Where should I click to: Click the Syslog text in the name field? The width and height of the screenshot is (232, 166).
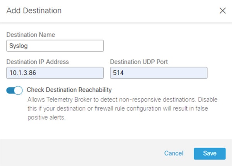pos(19,46)
